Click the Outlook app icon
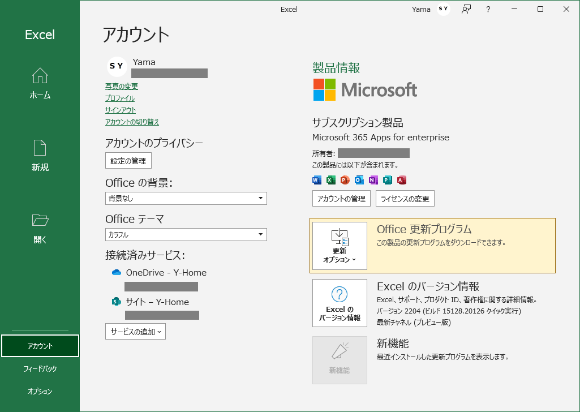 [359, 180]
